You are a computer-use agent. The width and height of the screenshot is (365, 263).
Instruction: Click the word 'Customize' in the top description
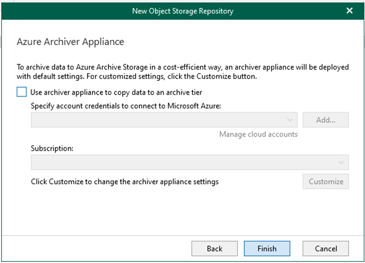coord(214,77)
